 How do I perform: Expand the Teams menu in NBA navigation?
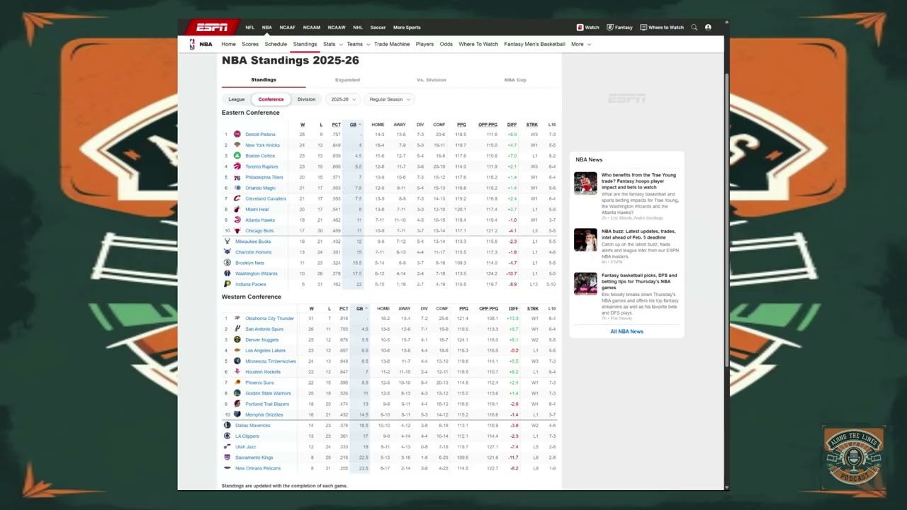(357, 44)
